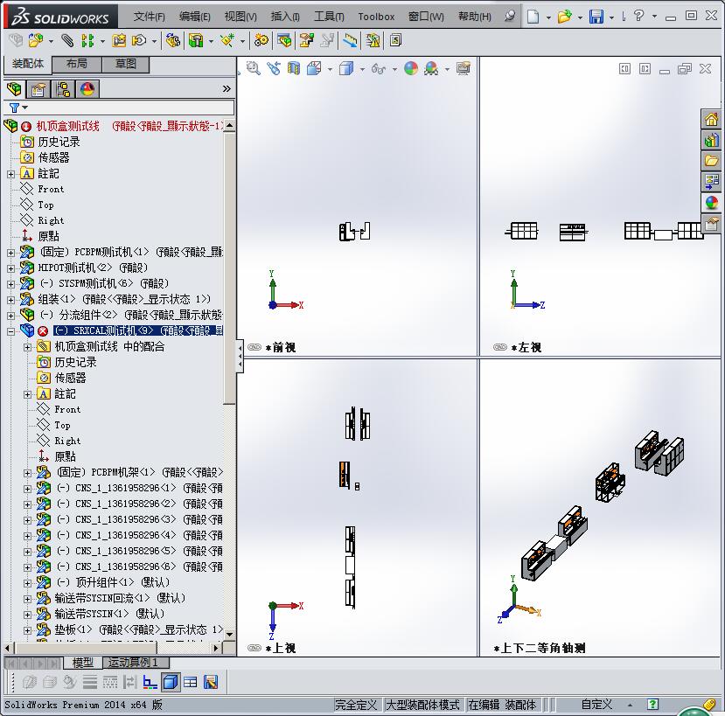Expand the SYSPM测试机<6> component

[x=10, y=284]
